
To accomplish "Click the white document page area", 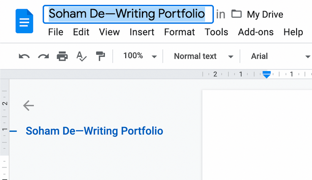I will point(257,135).
